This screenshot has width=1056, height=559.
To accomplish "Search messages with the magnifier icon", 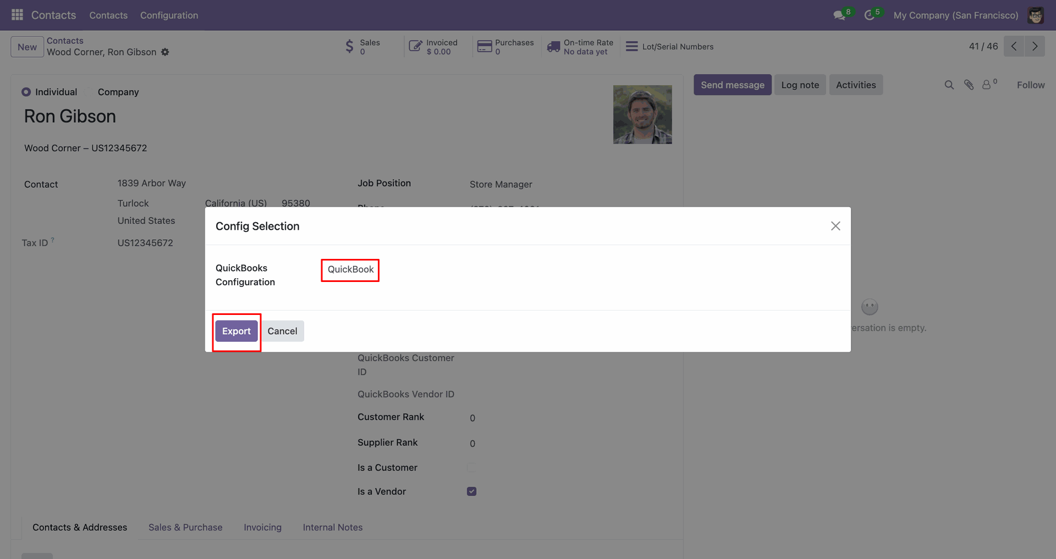I will tap(949, 85).
